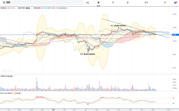Switch to the 주 (weekly) tab

click(113, 2)
